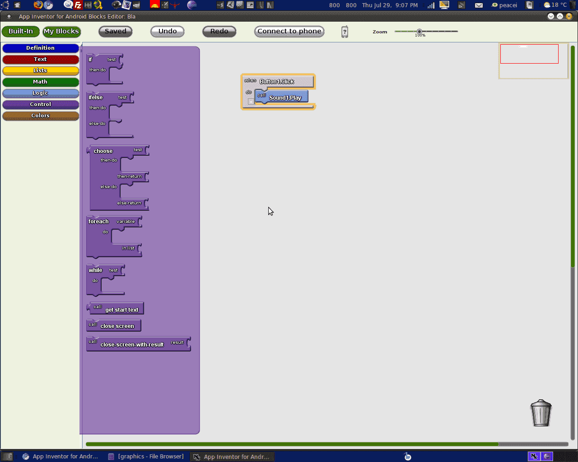The height and width of the screenshot is (462, 578).
Task: Switch to first App Inventor taskbar window
Action: pyautogui.click(x=61, y=457)
